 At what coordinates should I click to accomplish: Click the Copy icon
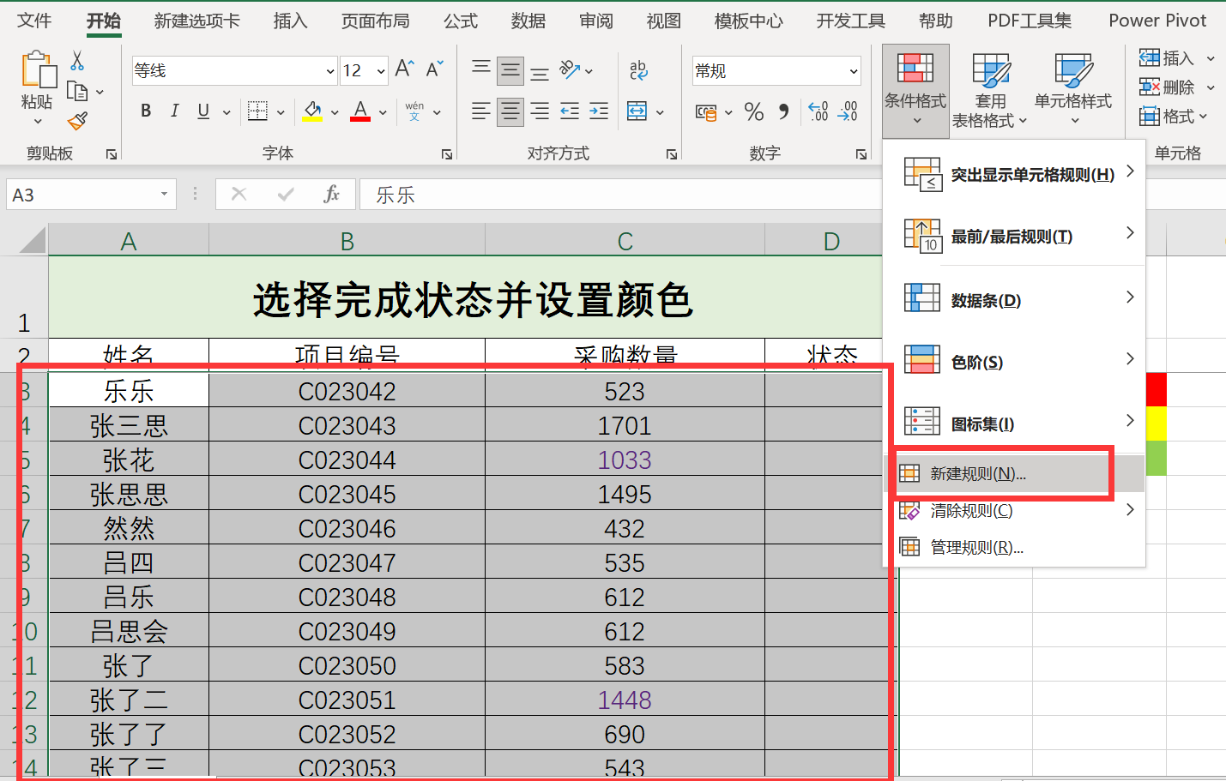(x=77, y=91)
